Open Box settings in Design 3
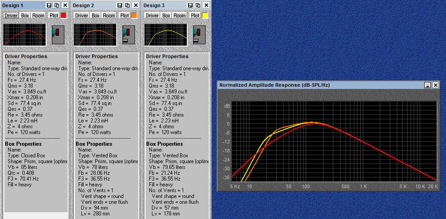 coord(166,15)
